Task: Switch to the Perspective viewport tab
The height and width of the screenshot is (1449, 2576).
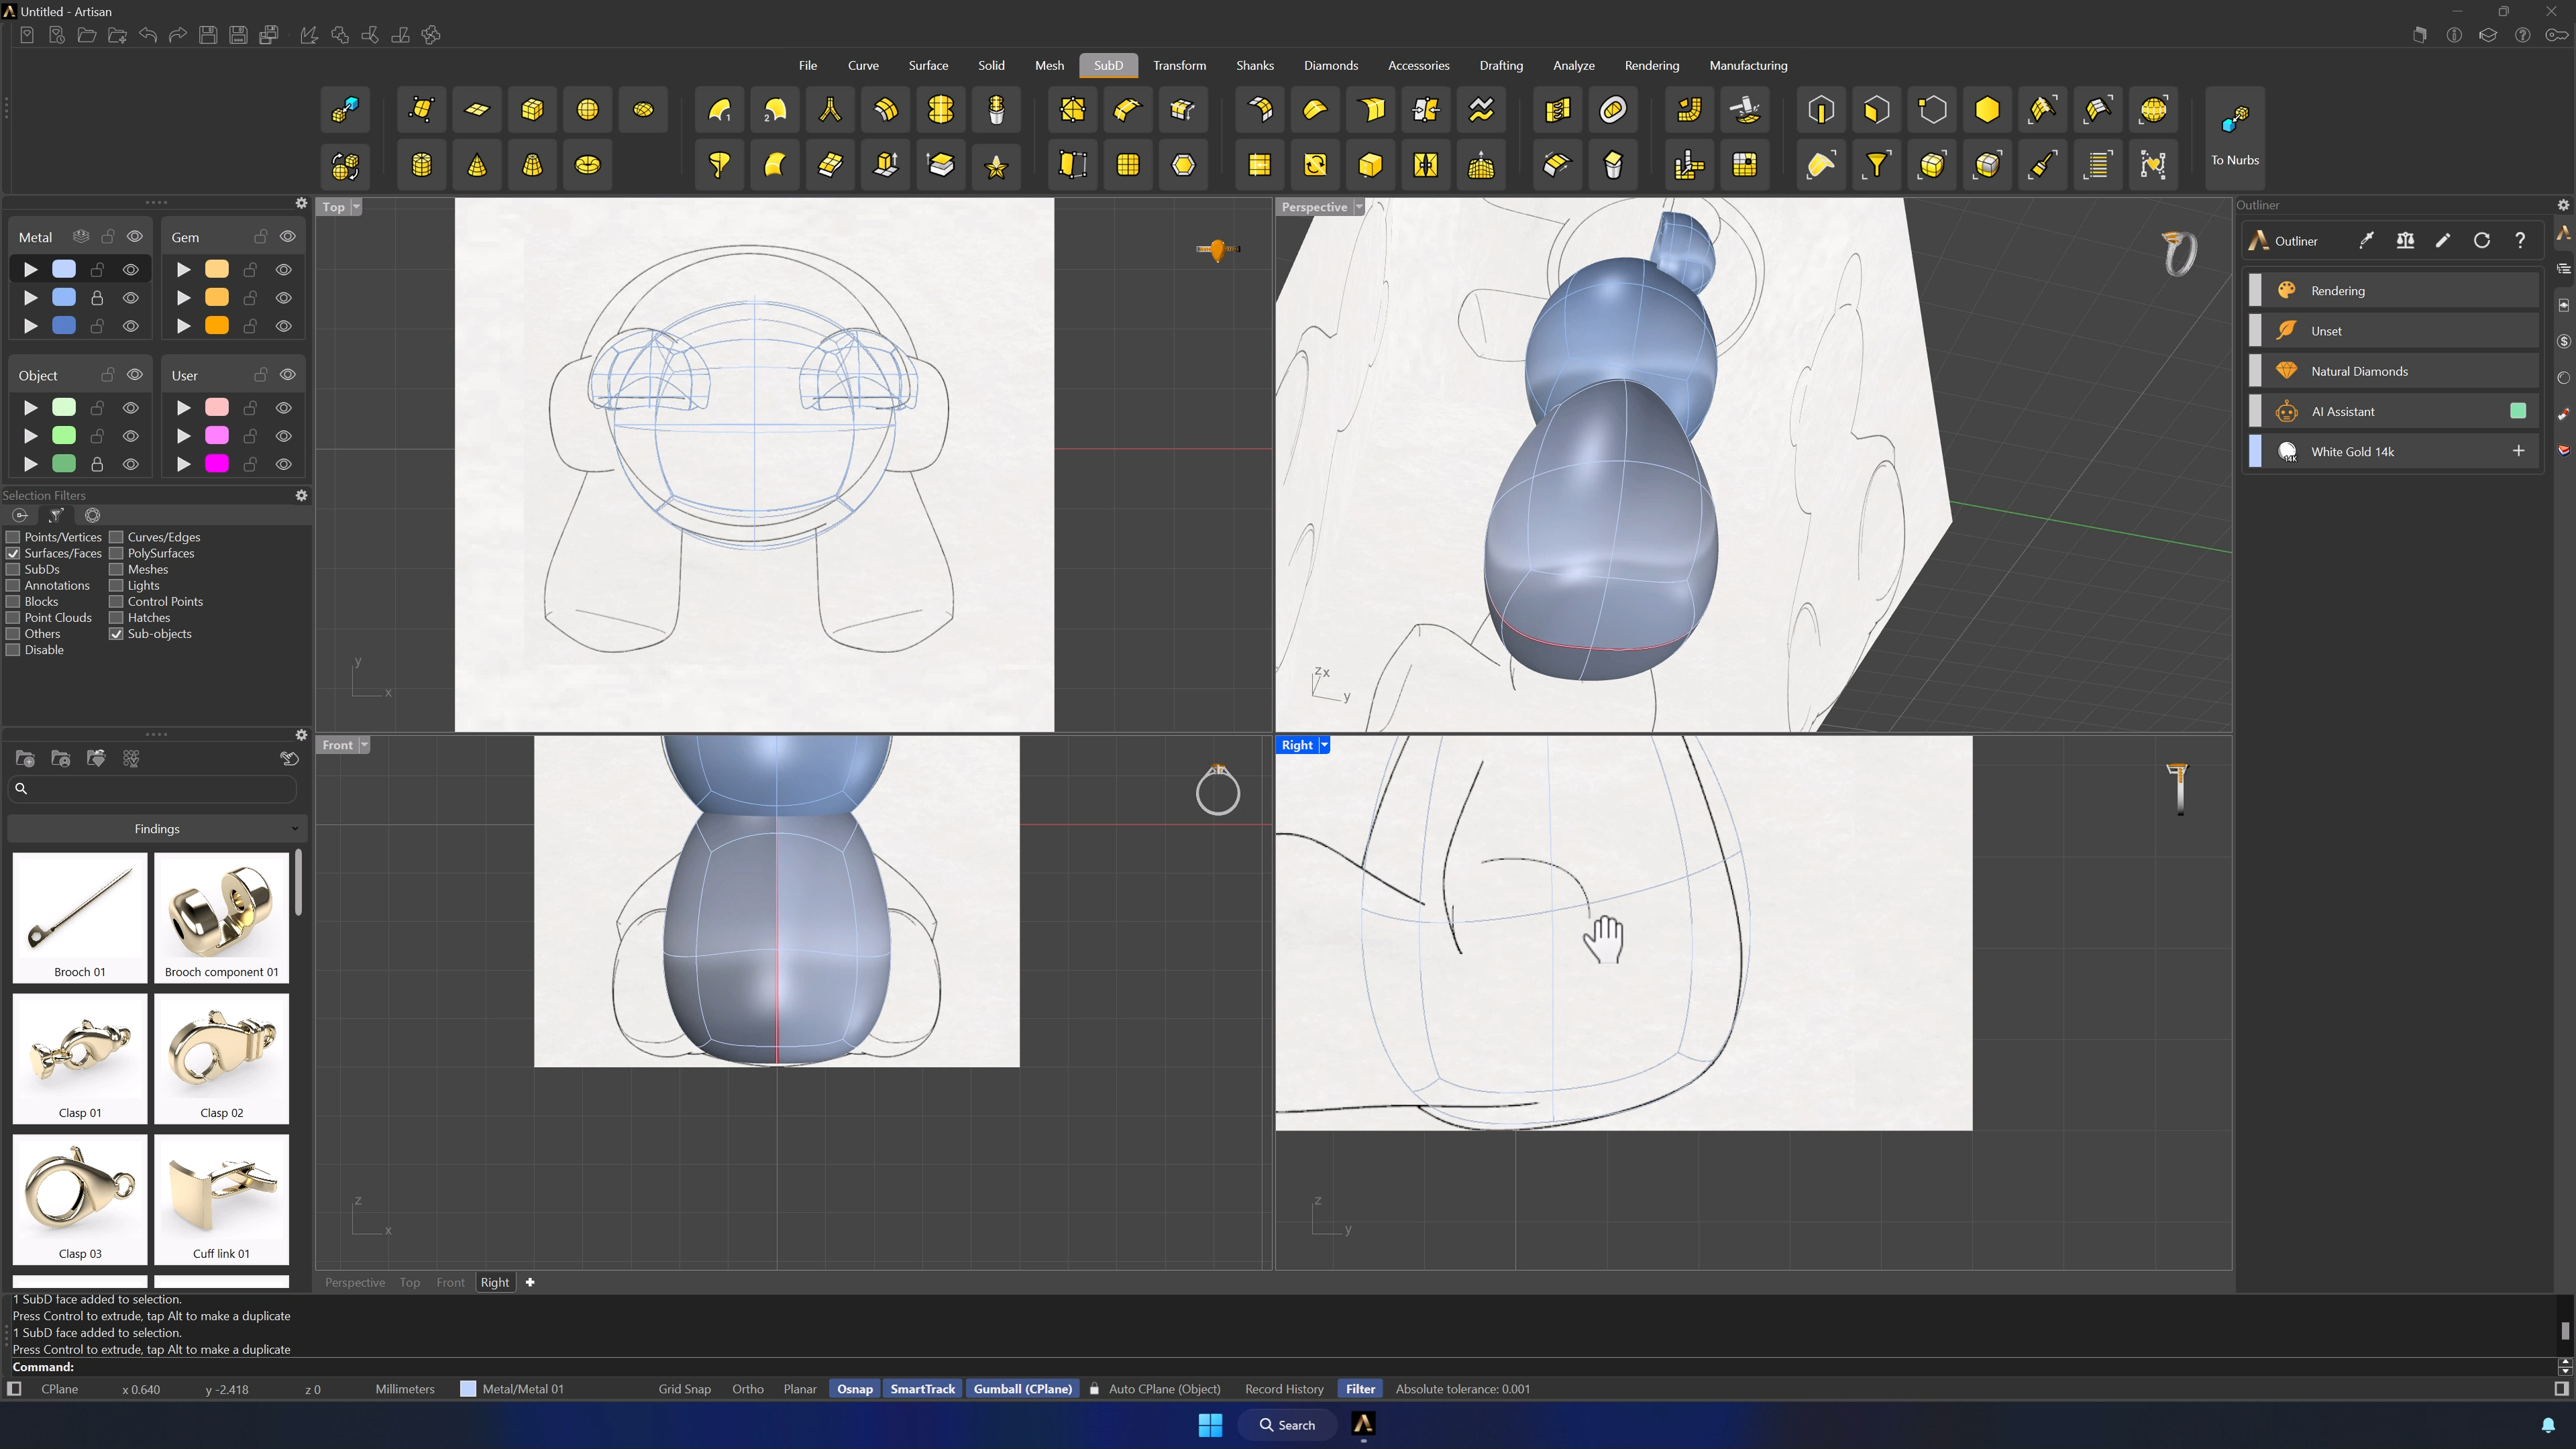Action: 355,1282
